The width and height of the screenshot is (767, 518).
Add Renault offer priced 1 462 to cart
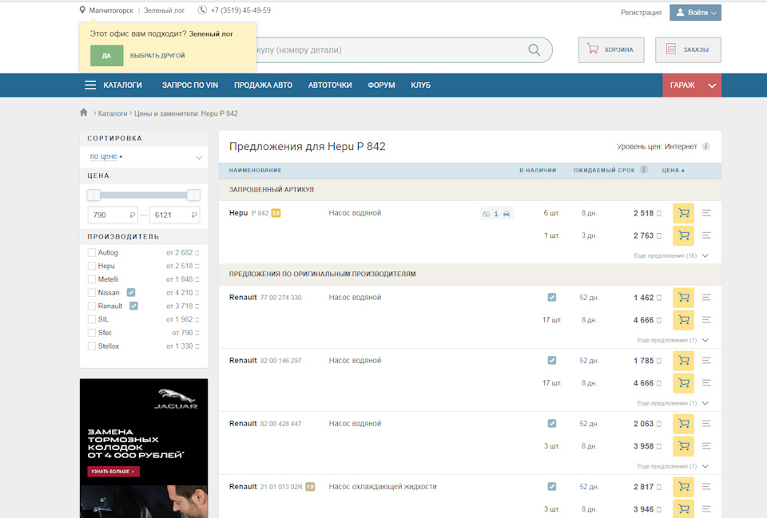pyautogui.click(x=683, y=298)
